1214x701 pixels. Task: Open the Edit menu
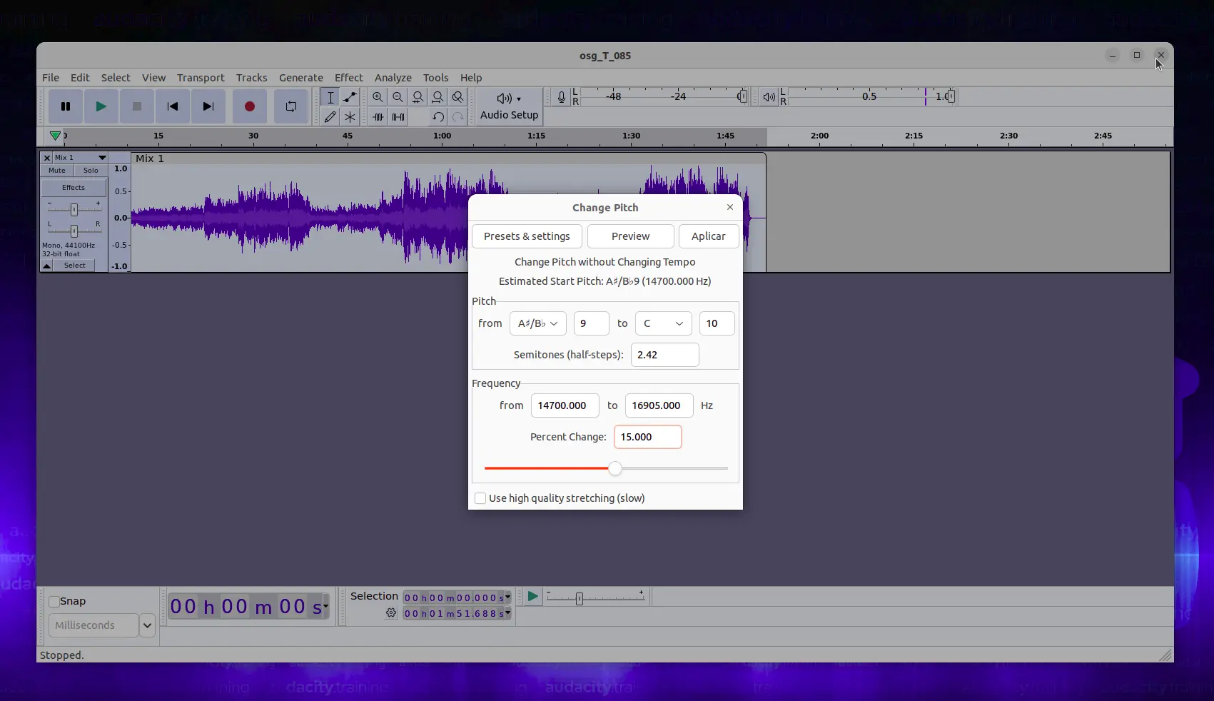(x=80, y=78)
